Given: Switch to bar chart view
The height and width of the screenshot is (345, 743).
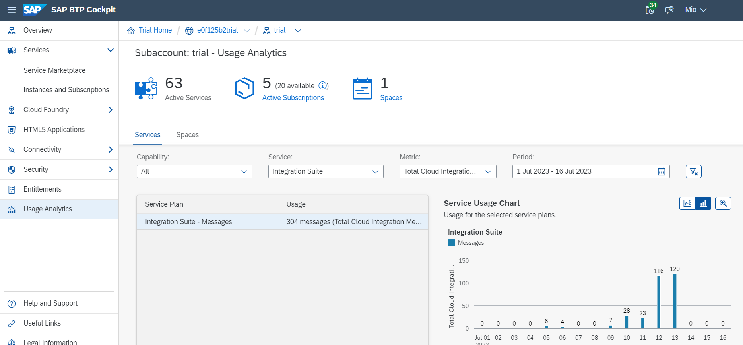Looking at the screenshot, I should [703, 203].
